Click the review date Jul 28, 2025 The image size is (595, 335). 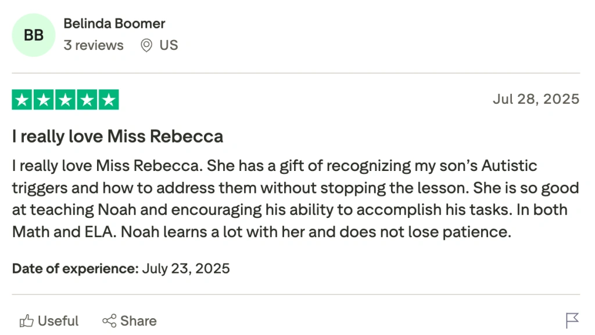coord(535,99)
